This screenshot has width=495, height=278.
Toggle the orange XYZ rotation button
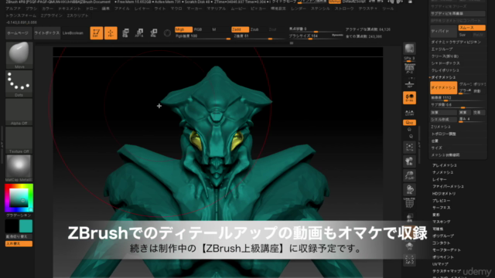[x=409, y=122]
